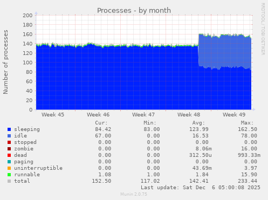Click the 'Week 46' axis label
Screen dimensions: 268x200
(x=98, y=115)
